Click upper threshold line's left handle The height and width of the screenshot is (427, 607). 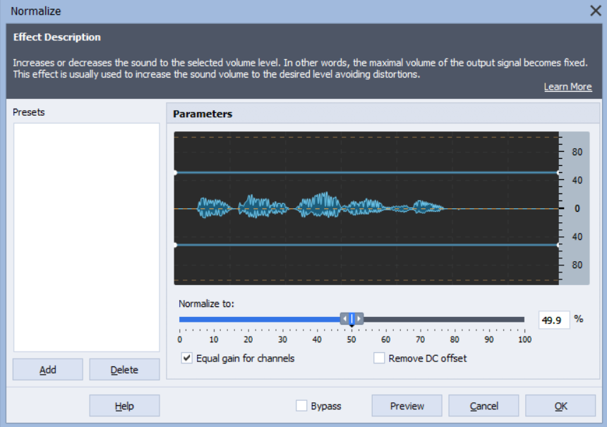[175, 173]
